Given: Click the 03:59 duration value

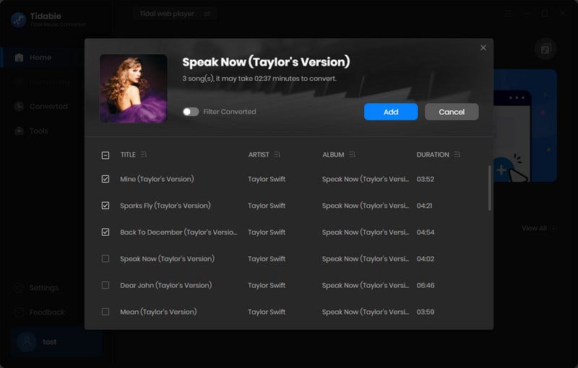Looking at the screenshot, I should tap(426, 312).
